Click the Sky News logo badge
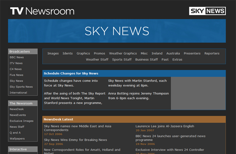Screen dimensions: 236x154 point(207,11)
